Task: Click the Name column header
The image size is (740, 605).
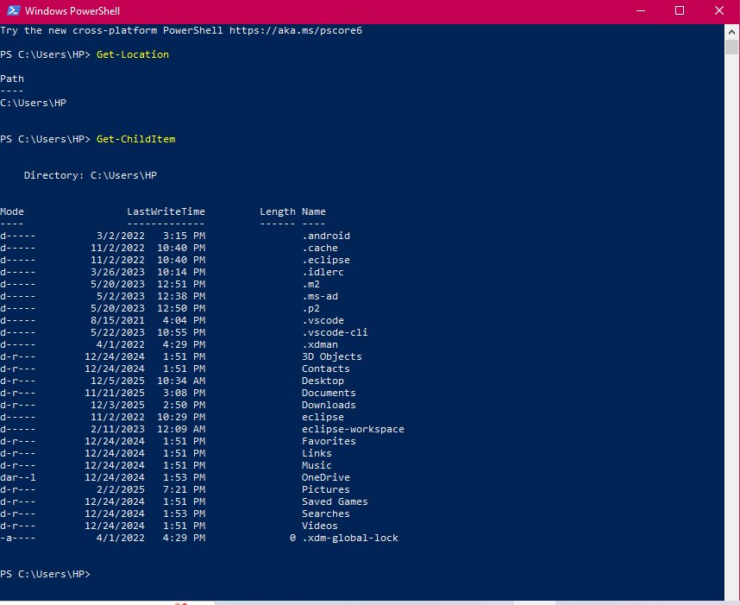Action: point(314,211)
